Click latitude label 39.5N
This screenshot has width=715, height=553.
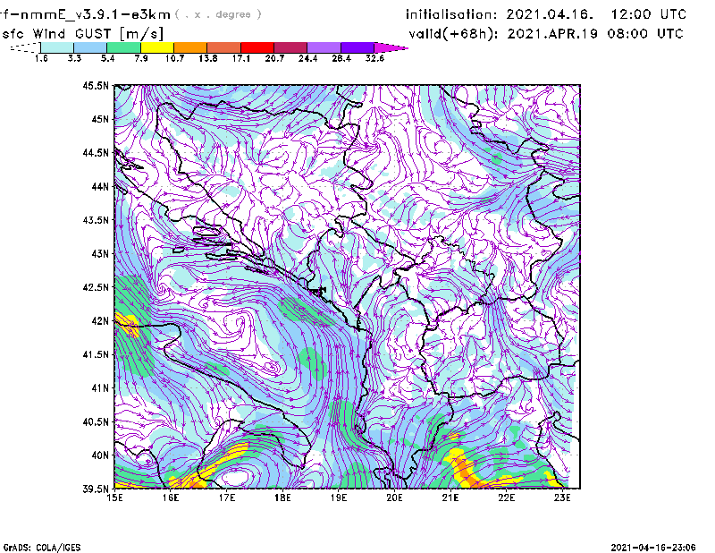tap(96, 489)
